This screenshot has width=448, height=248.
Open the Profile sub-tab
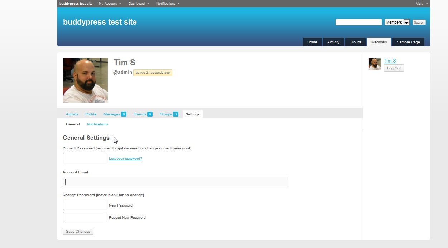click(91, 114)
